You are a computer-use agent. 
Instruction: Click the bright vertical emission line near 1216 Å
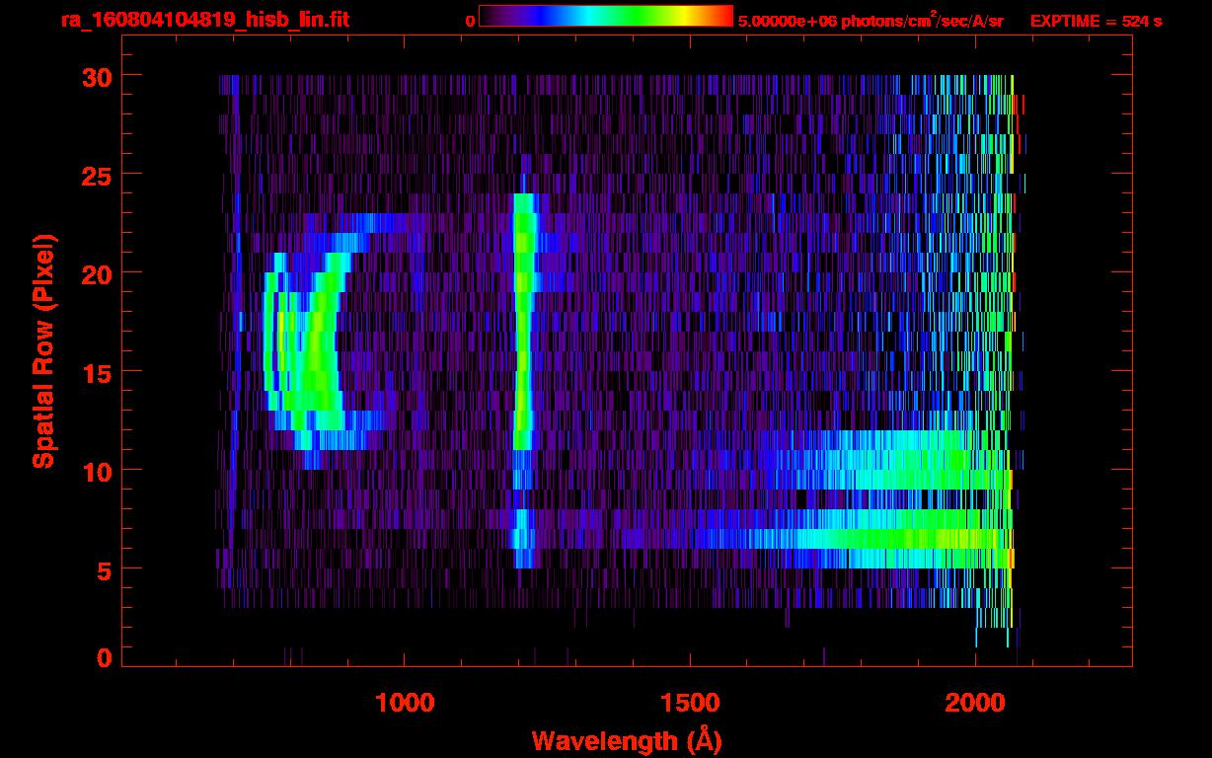pos(524,322)
